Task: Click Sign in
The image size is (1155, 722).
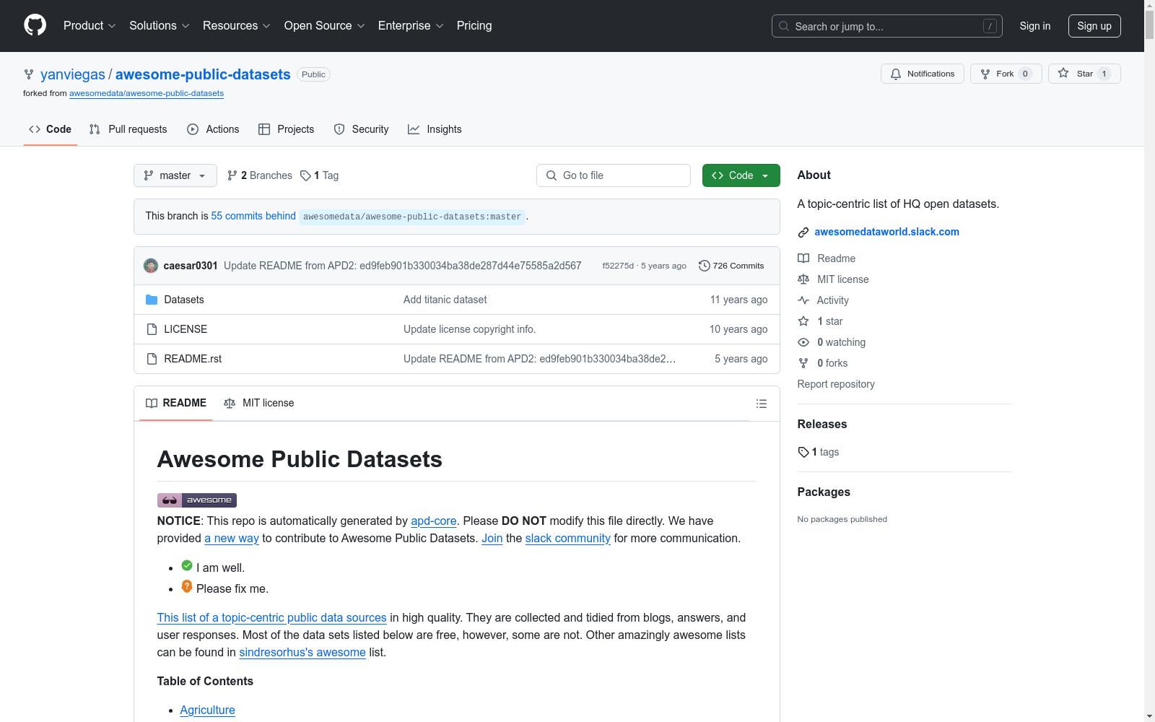Action: [1035, 26]
